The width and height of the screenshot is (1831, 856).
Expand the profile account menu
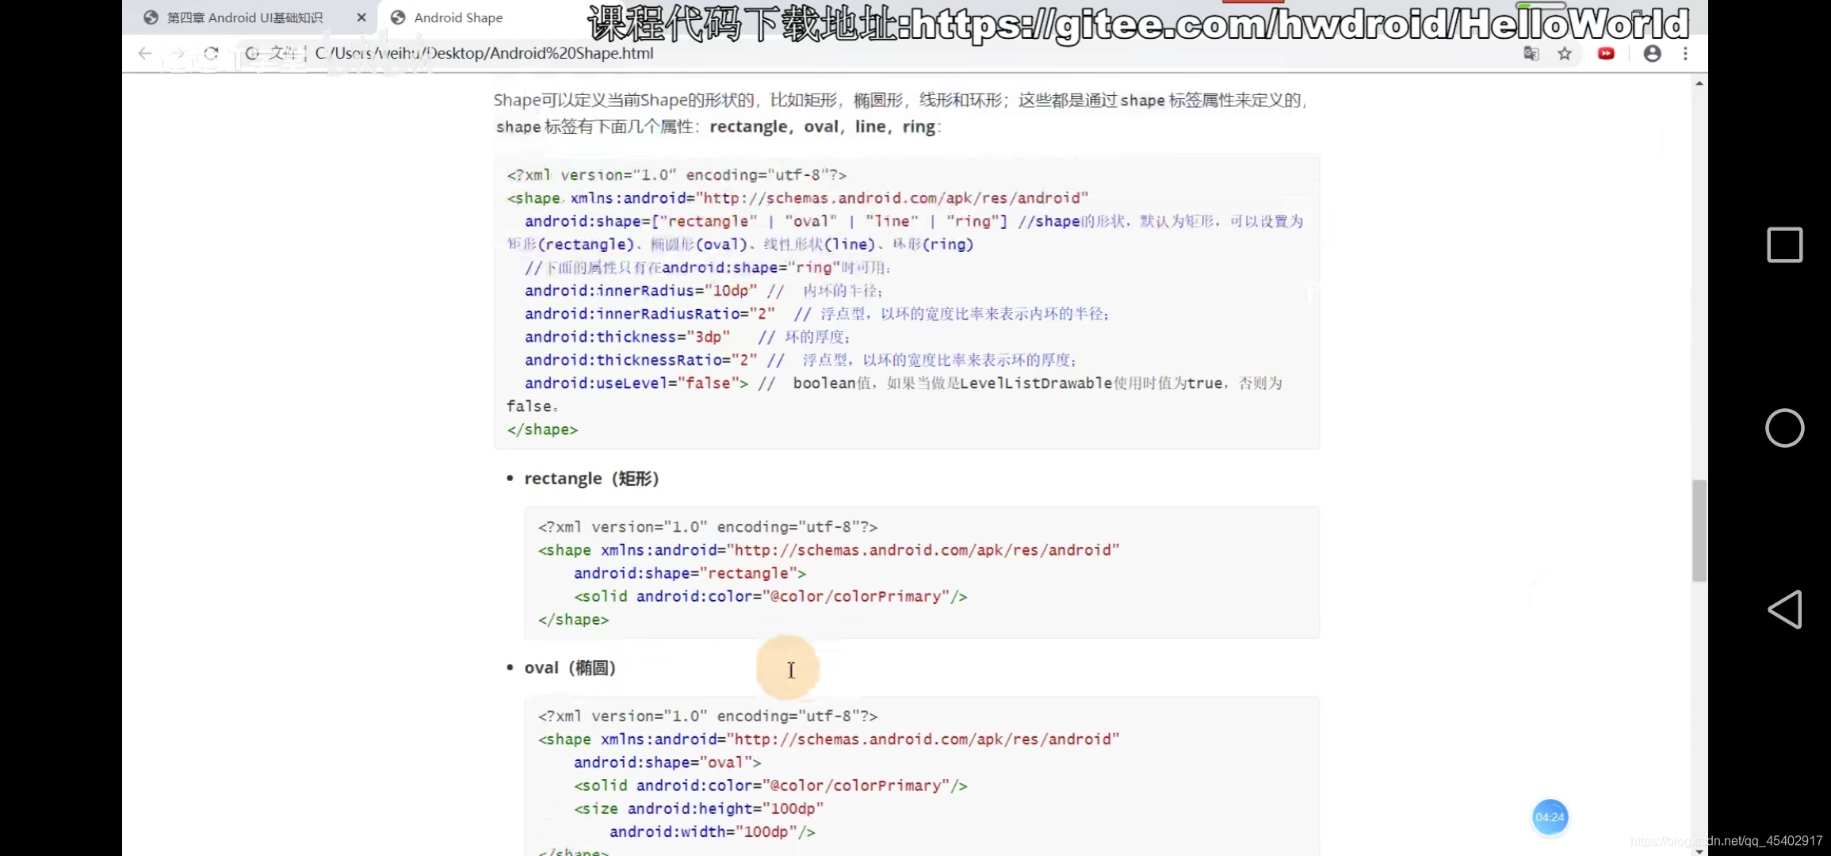point(1652,53)
